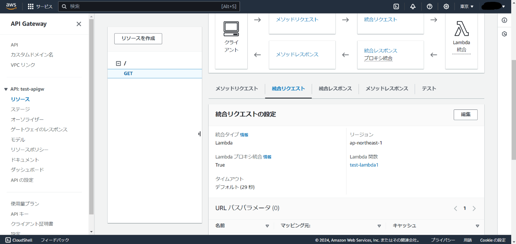Switch to the メソッドレスポンス tab
This screenshot has height=244, width=516.
[387, 89]
